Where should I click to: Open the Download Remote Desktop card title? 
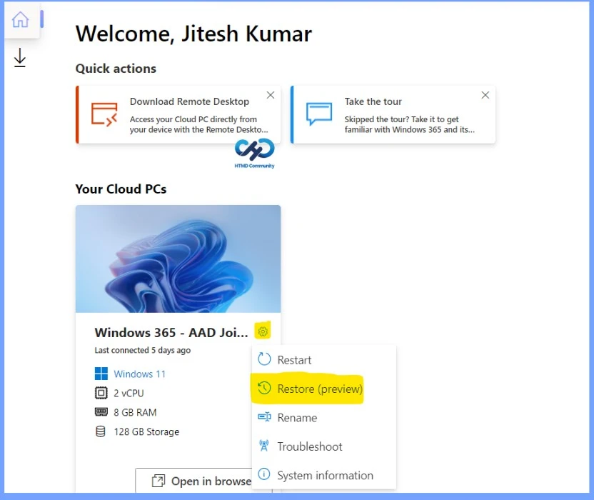click(x=189, y=101)
